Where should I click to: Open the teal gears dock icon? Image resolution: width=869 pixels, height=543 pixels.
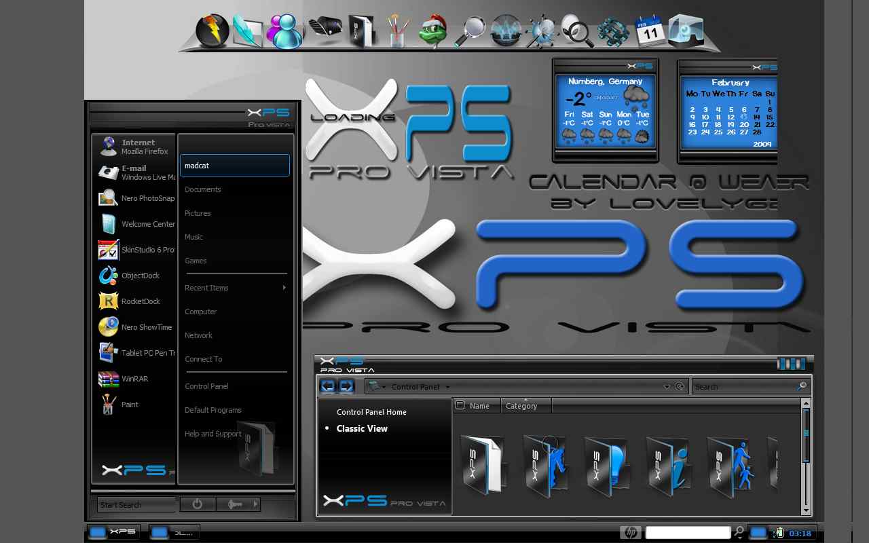[x=613, y=31]
